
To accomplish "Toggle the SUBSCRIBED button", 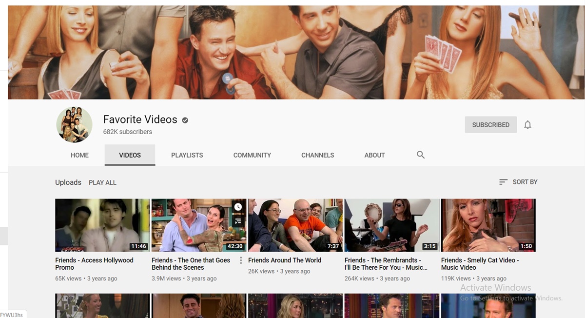I will pos(490,125).
